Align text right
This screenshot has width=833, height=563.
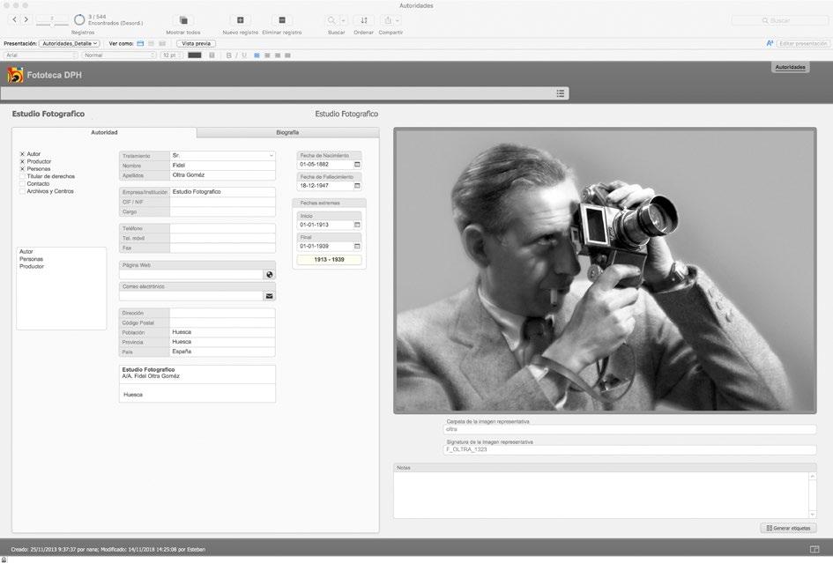click(278, 56)
